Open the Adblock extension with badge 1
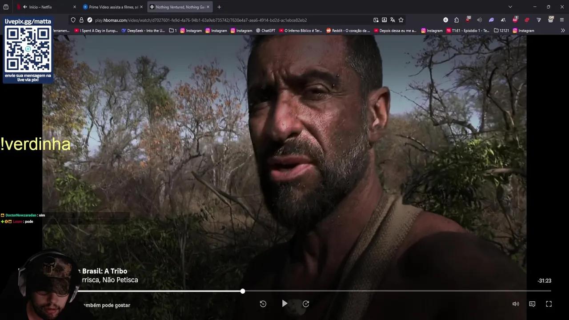The width and height of the screenshot is (569, 320). click(x=515, y=20)
